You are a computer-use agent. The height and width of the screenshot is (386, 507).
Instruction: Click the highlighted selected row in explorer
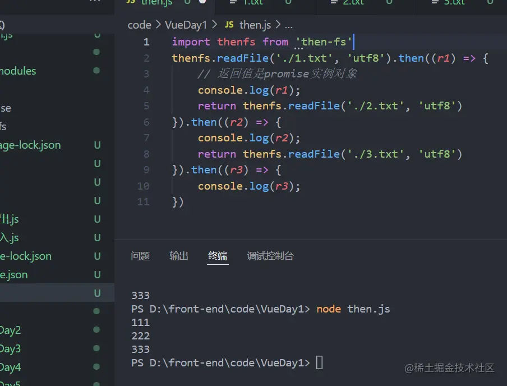point(57,293)
